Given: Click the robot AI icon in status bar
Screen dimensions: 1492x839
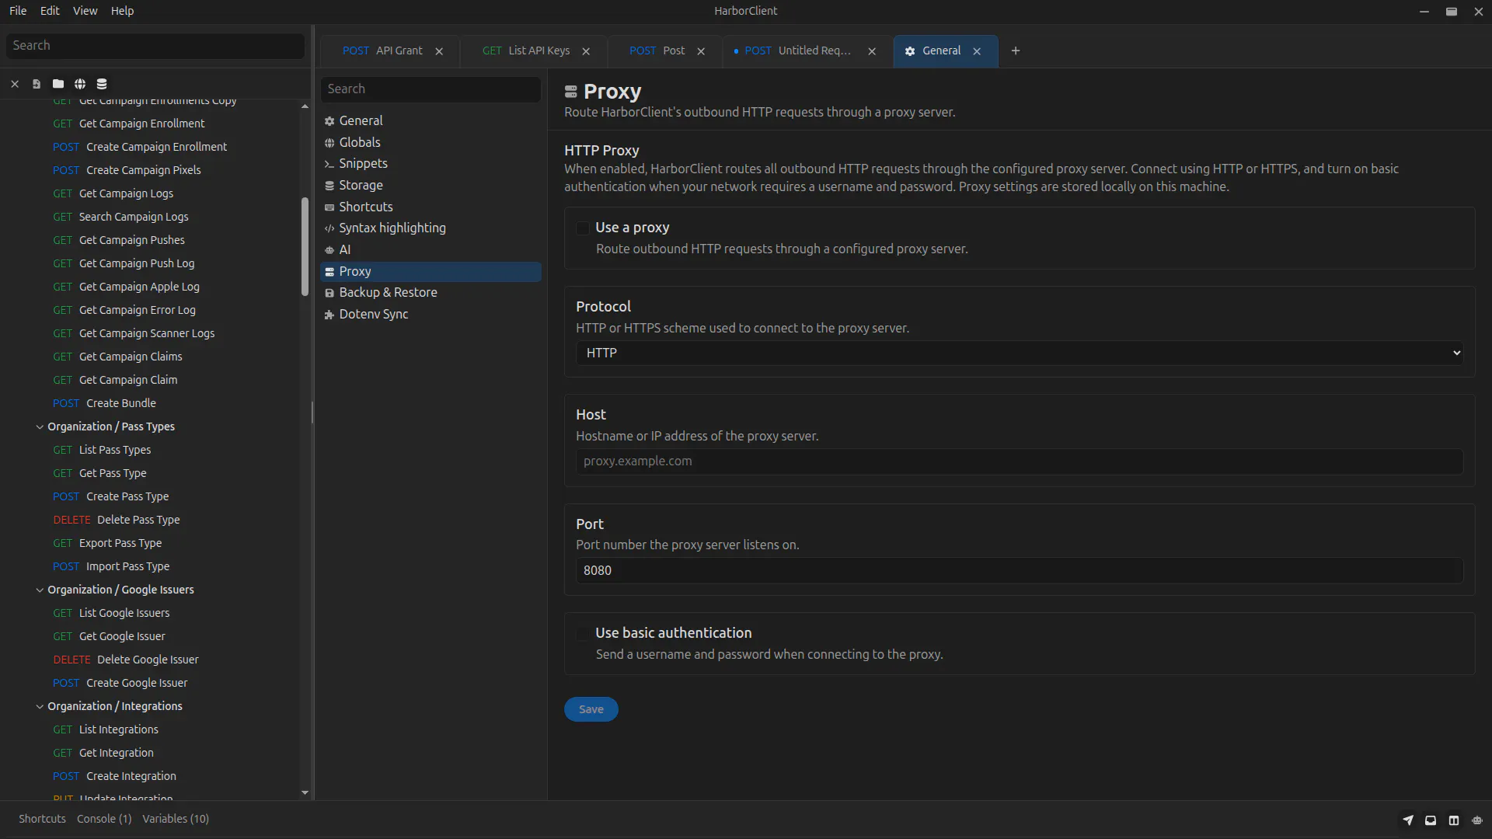Looking at the screenshot, I should pos(1477,820).
